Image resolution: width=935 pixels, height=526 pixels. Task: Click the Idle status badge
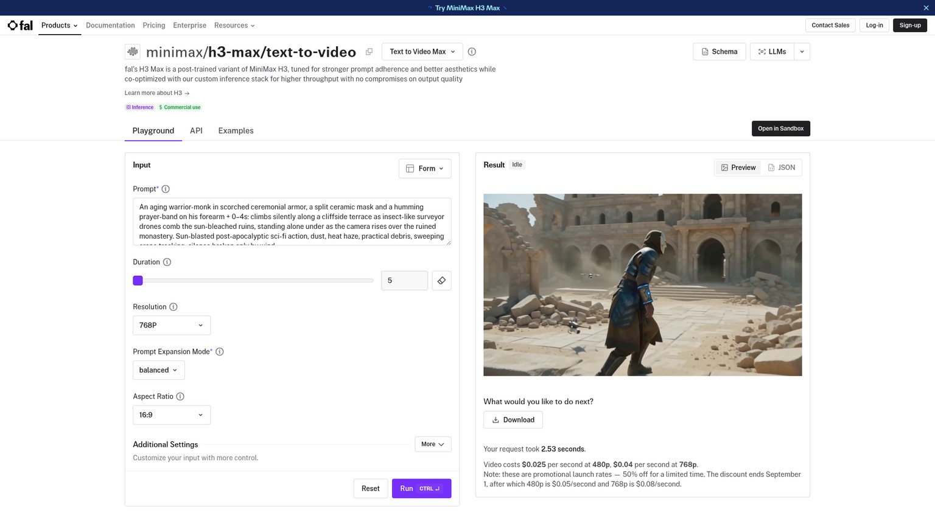click(x=517, y=165)
